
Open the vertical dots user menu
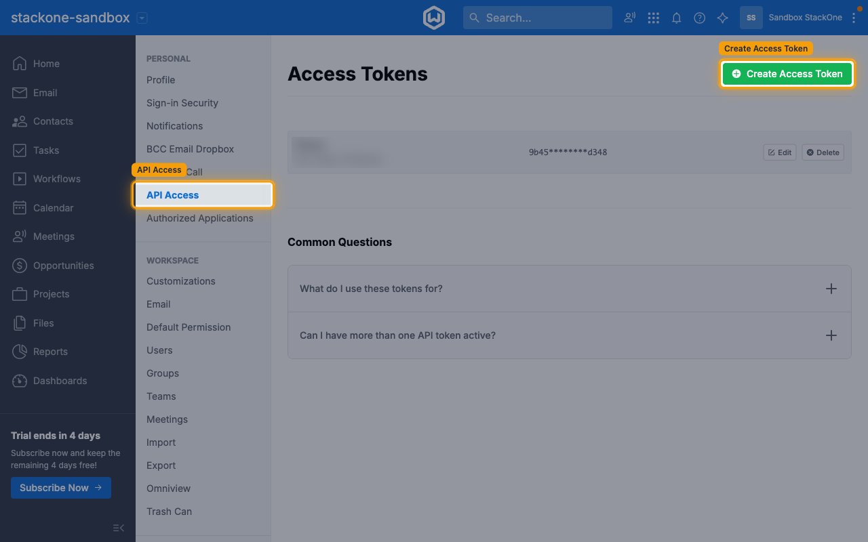click(x=854, y=18)
